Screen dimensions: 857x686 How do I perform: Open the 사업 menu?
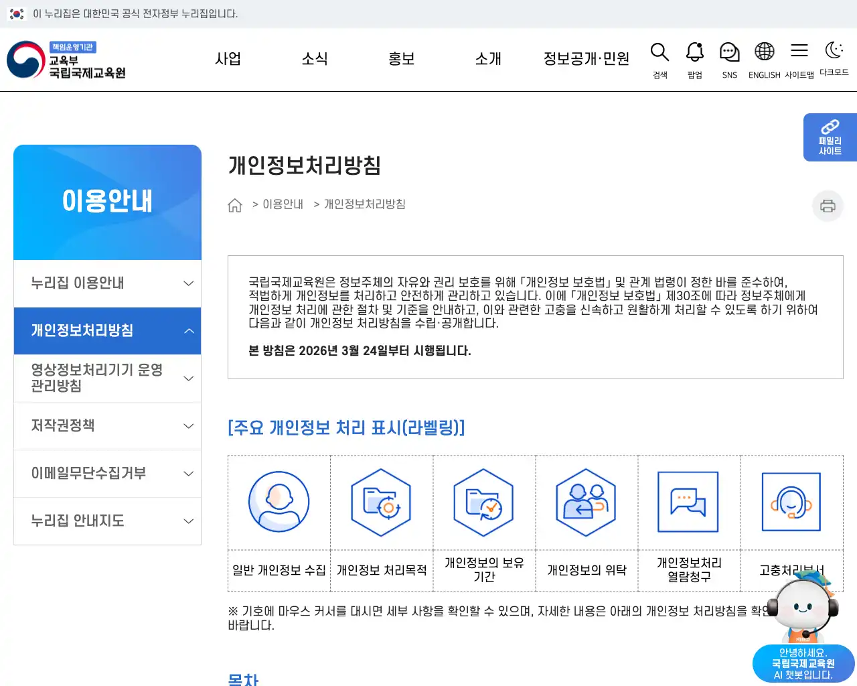click(x=228, y=59)
